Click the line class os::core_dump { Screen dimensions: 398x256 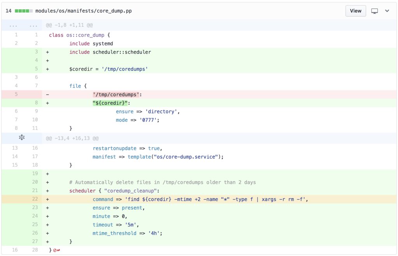79,35
